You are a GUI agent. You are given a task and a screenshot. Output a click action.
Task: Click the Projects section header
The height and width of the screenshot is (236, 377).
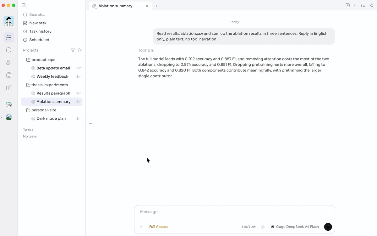pos(31,50)
